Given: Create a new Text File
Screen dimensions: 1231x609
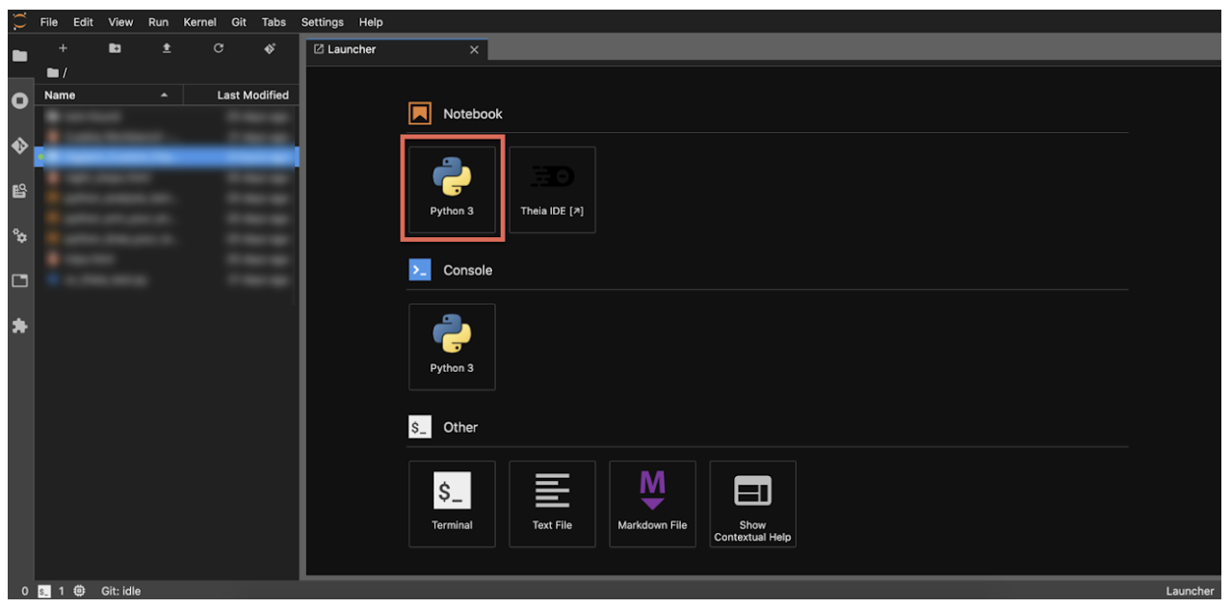Looking at the screenshot, I should tap(552, 503).
